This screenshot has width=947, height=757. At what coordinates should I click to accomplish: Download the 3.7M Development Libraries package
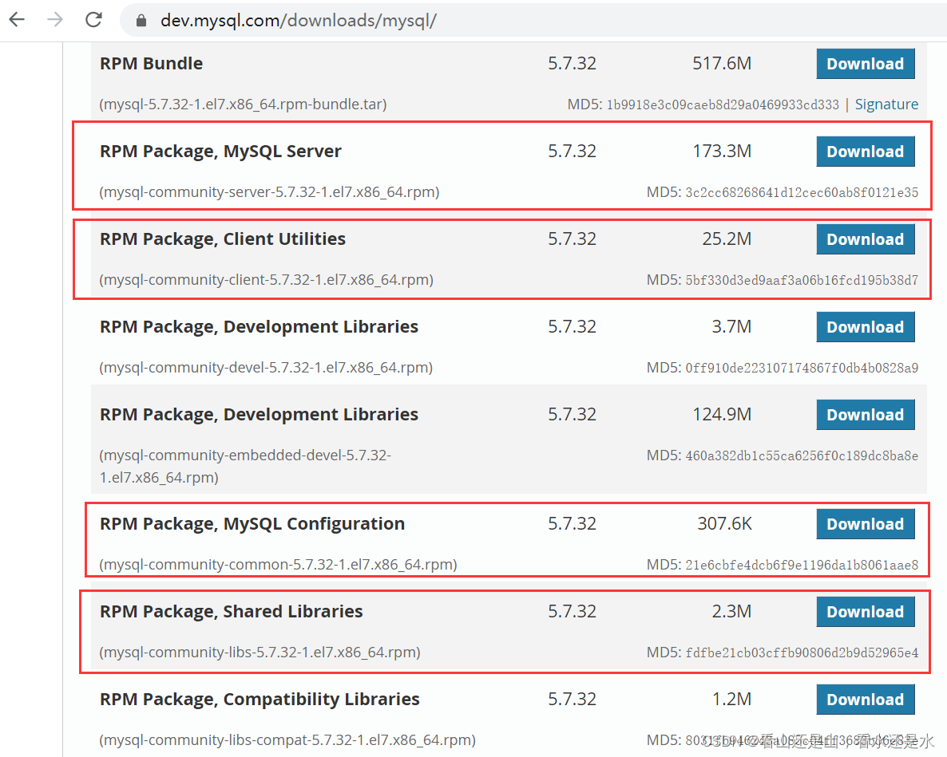click(865, 327)
